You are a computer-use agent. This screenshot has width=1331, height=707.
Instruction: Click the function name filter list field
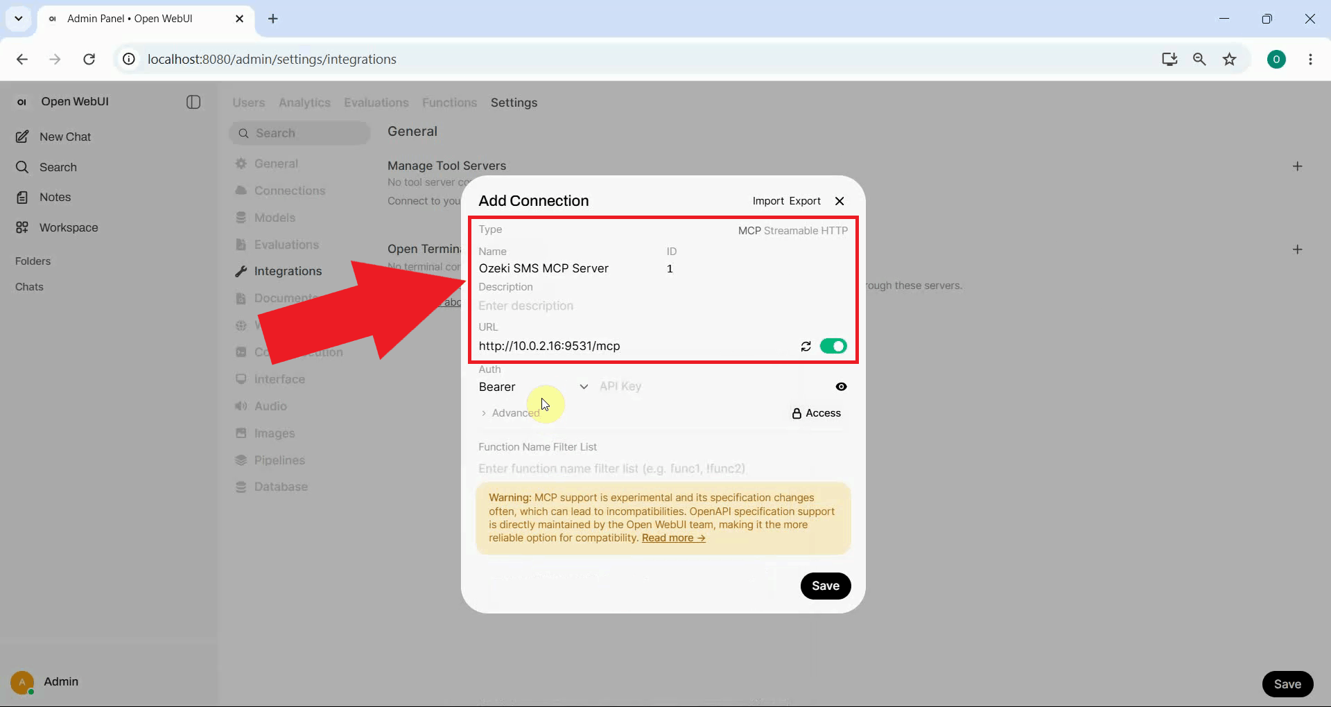click(663, 469)
